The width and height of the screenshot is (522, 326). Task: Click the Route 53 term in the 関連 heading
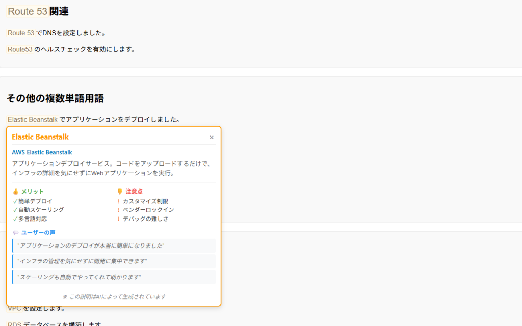click(x=28, y=11)
